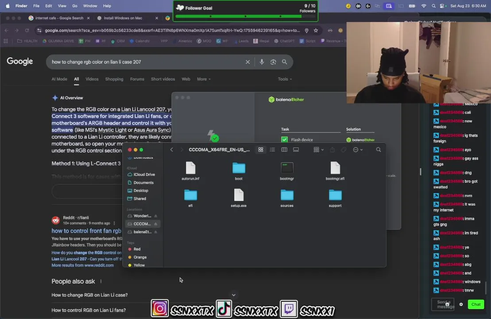Filter by the Red tag

click(134, 249)
